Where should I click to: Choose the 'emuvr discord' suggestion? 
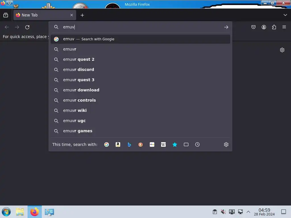click(140, 70)
